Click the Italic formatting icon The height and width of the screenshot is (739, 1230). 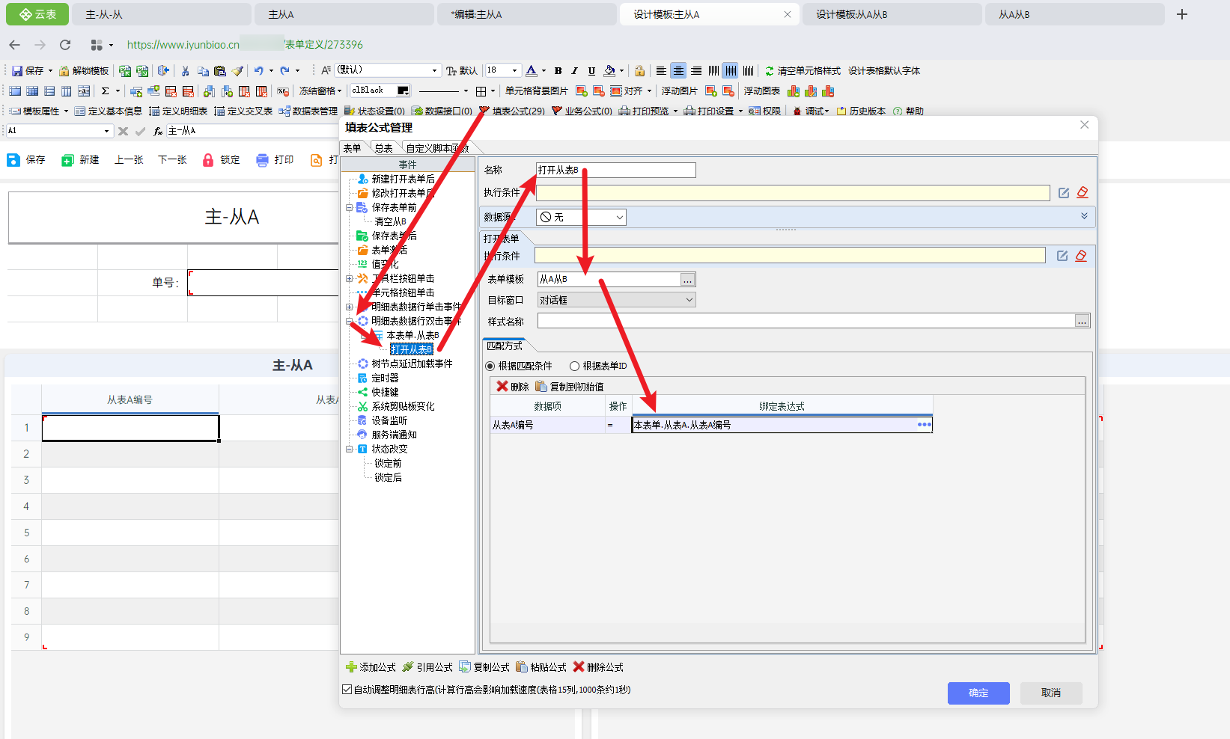coord(574,71)
